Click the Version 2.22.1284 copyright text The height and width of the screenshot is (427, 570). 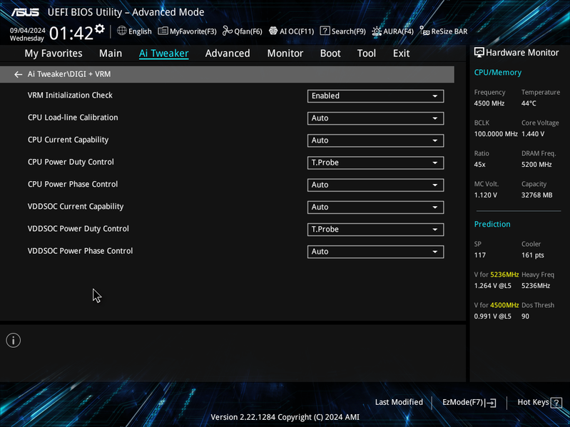click(285, 417)
